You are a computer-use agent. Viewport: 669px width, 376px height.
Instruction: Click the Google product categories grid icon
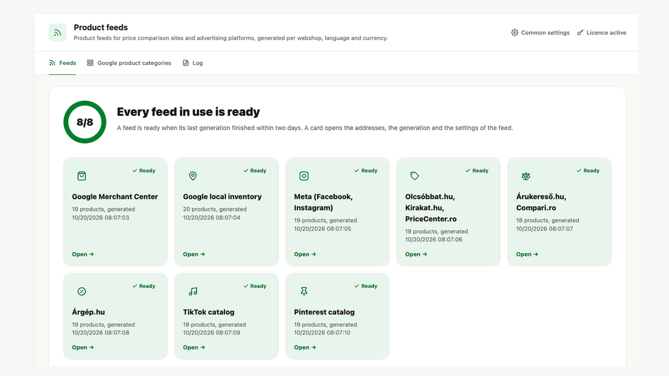pos(90,63)
